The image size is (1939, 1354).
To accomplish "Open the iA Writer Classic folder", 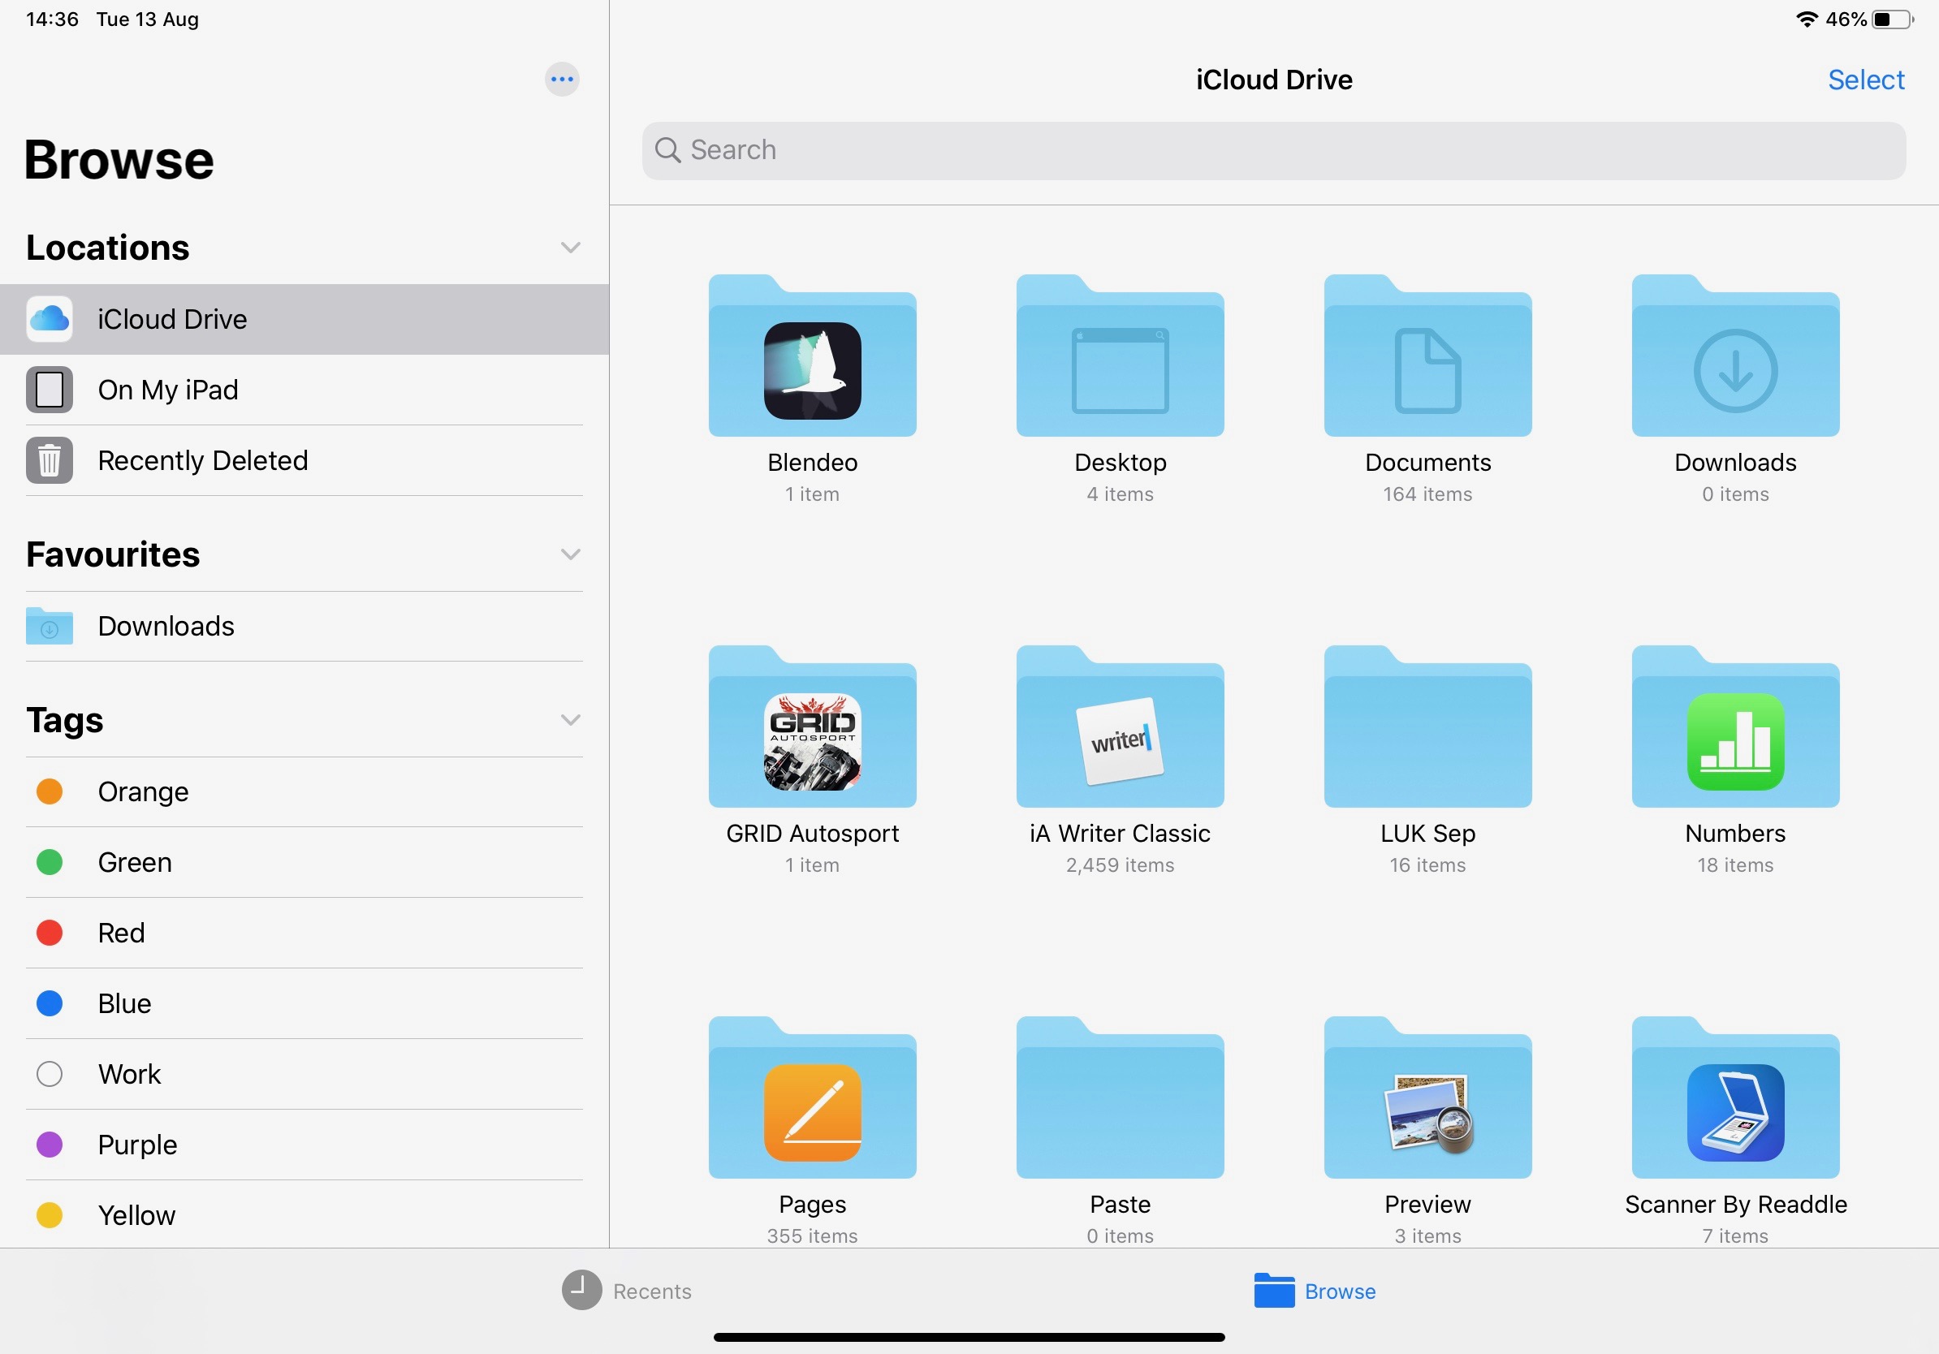I will pyautogui.click(x=1120, y=726).
